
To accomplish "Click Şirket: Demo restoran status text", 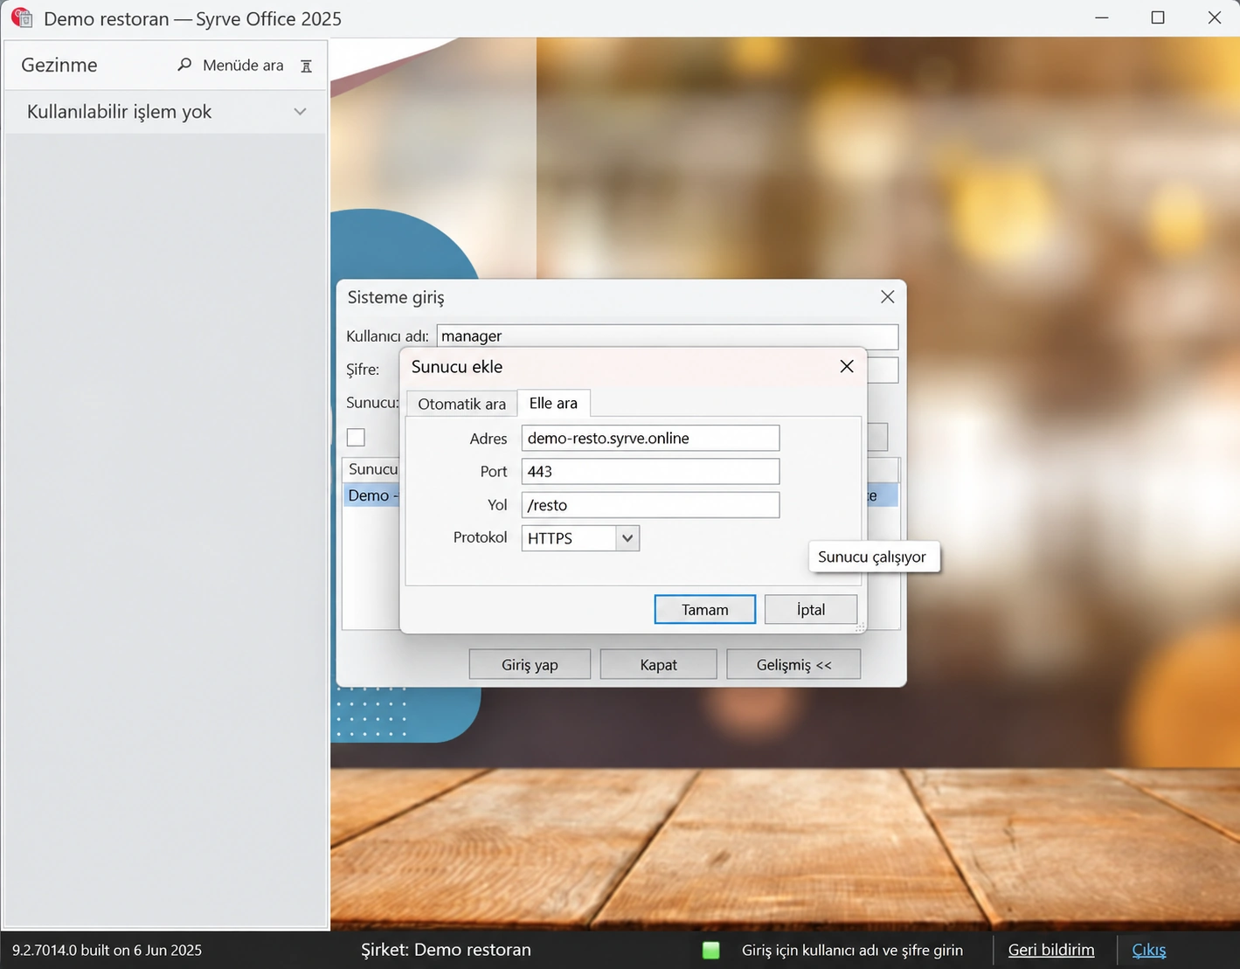I will point(446,950).
